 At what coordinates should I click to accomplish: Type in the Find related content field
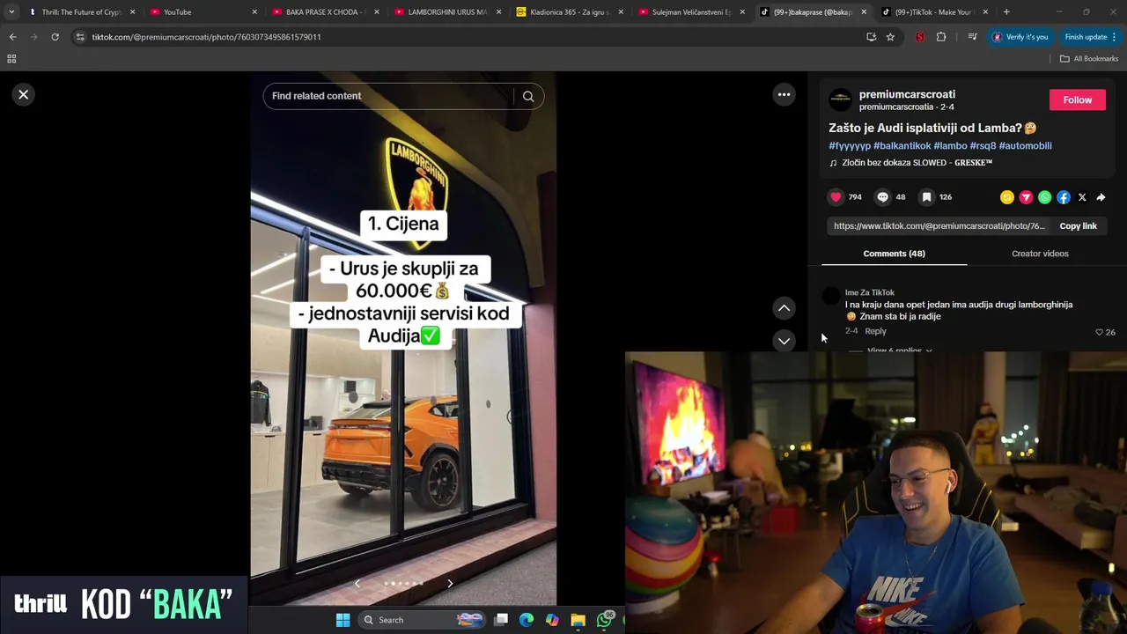(x=387, y=96)
